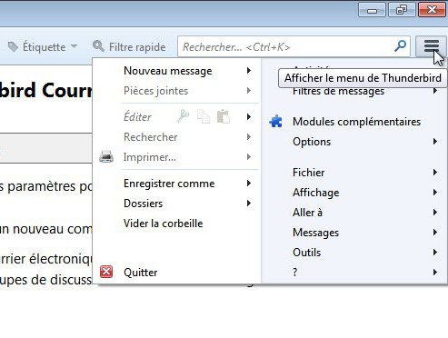Viewport: 448px width, 338px height.
Task: Expand the Nouveau message submenu arrow
Action: click(249, 71)
